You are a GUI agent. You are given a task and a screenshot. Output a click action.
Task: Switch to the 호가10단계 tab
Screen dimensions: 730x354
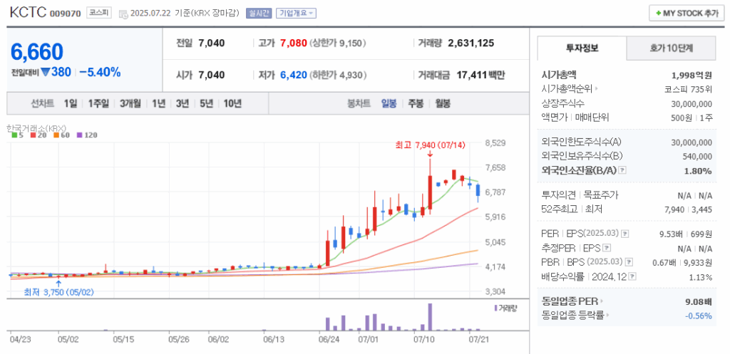[672, 48]
